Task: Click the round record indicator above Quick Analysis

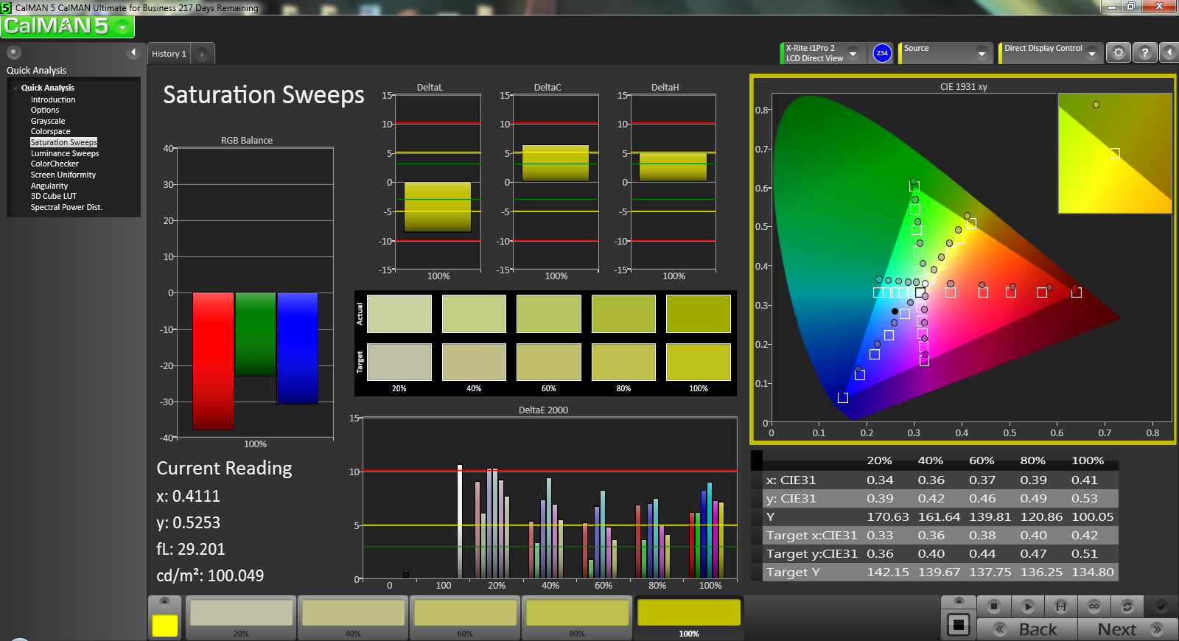Action: point(14,52)
